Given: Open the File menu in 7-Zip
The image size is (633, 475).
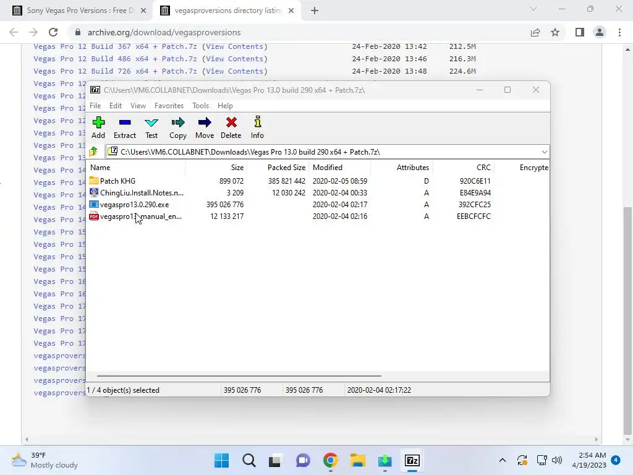Looking at the screenshot, I should click(x=95, y=105).
